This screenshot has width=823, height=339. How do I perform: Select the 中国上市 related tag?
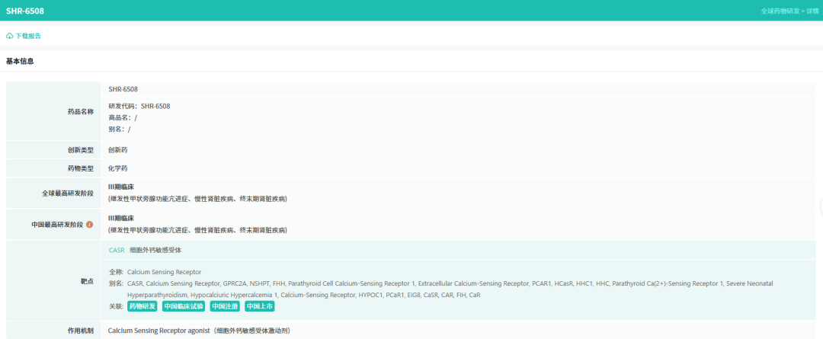[259, 306]
